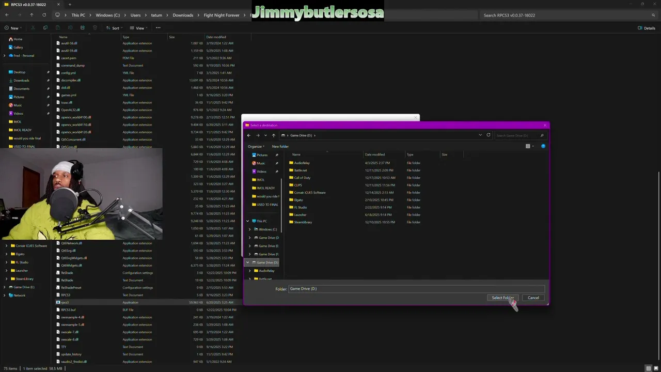
Task: Expand Network in Explorer navigation pane
Action: click(x=5, y=296)
